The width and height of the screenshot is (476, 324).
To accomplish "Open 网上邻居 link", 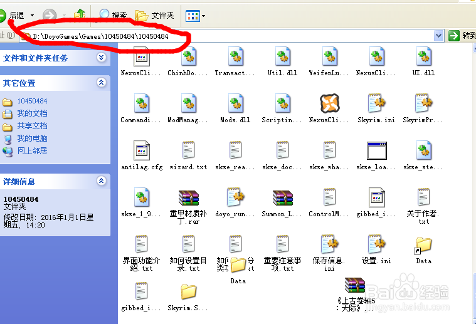I will (x=32, y=151).
